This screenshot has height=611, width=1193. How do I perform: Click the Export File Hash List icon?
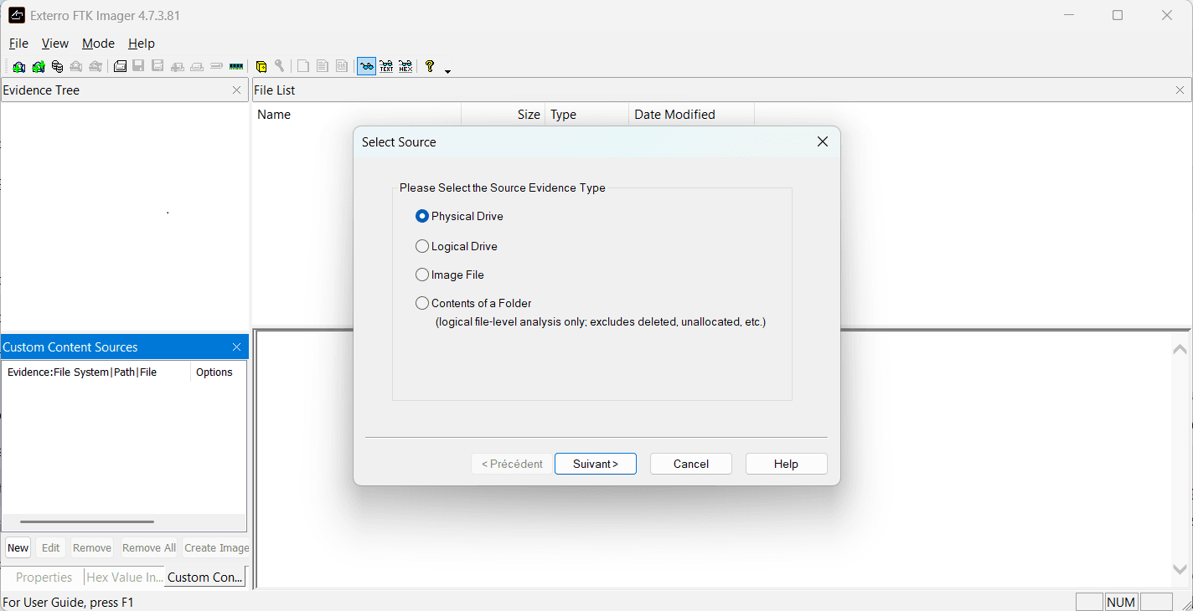tap(323, 66)
